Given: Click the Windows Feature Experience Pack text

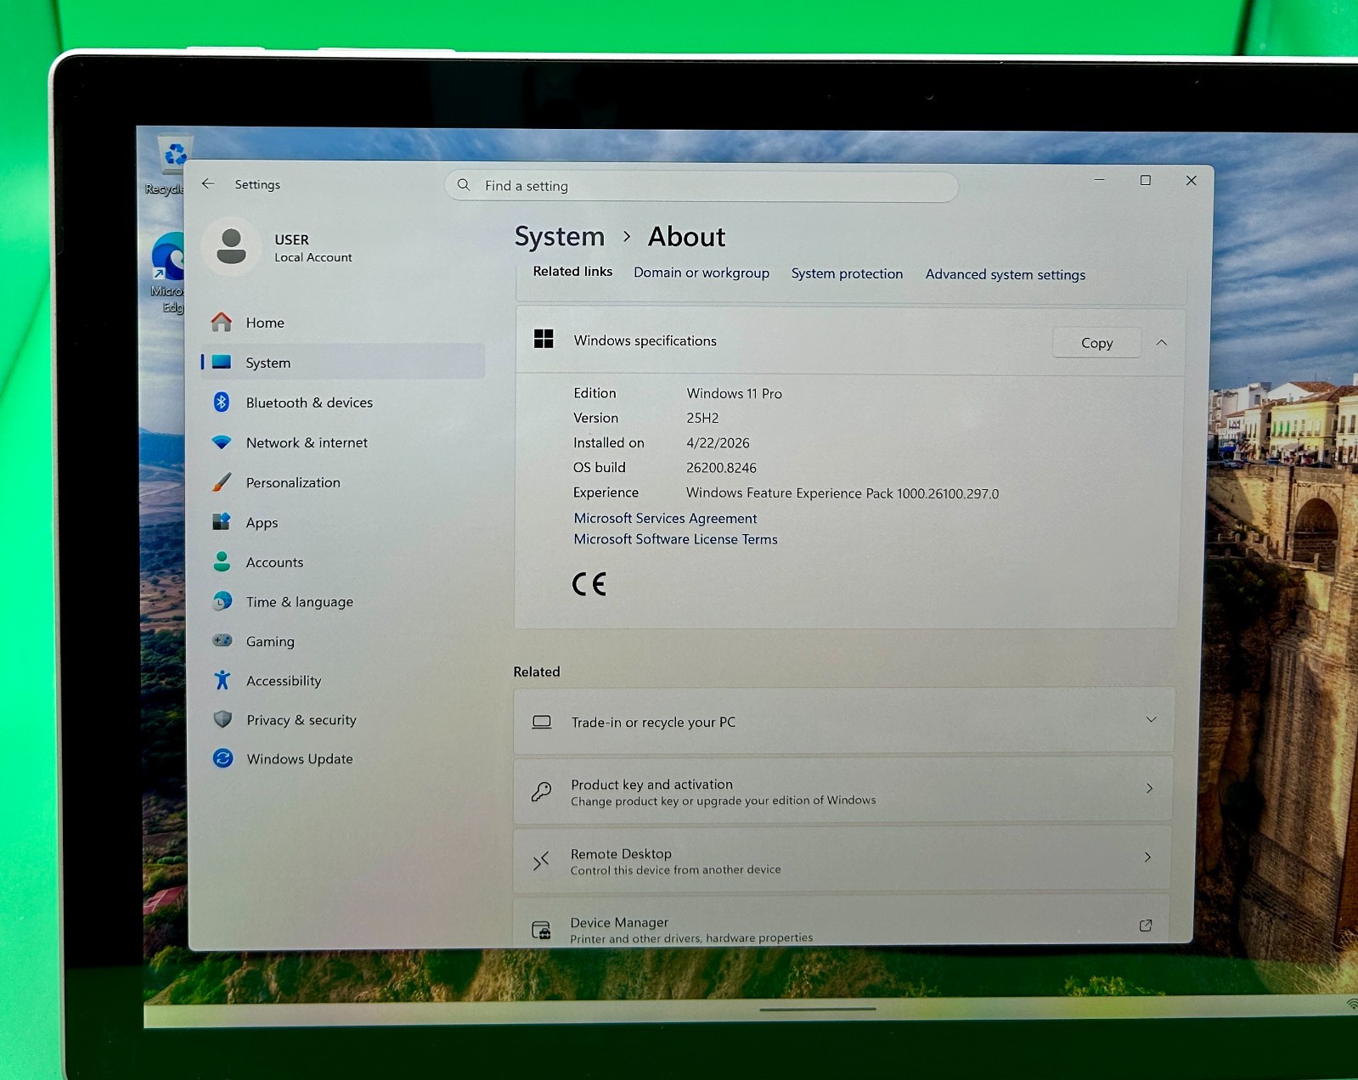Looking at the screenshot, I should click(842, 493).
